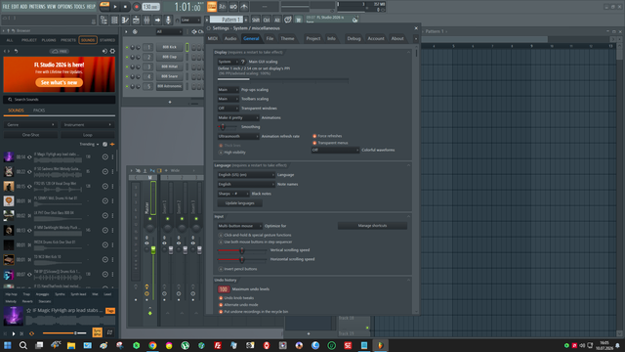This screenshot has width=625, height=352.
Task: Open the Animation refresh rate dropdown
Action: (x=238, y=136)
